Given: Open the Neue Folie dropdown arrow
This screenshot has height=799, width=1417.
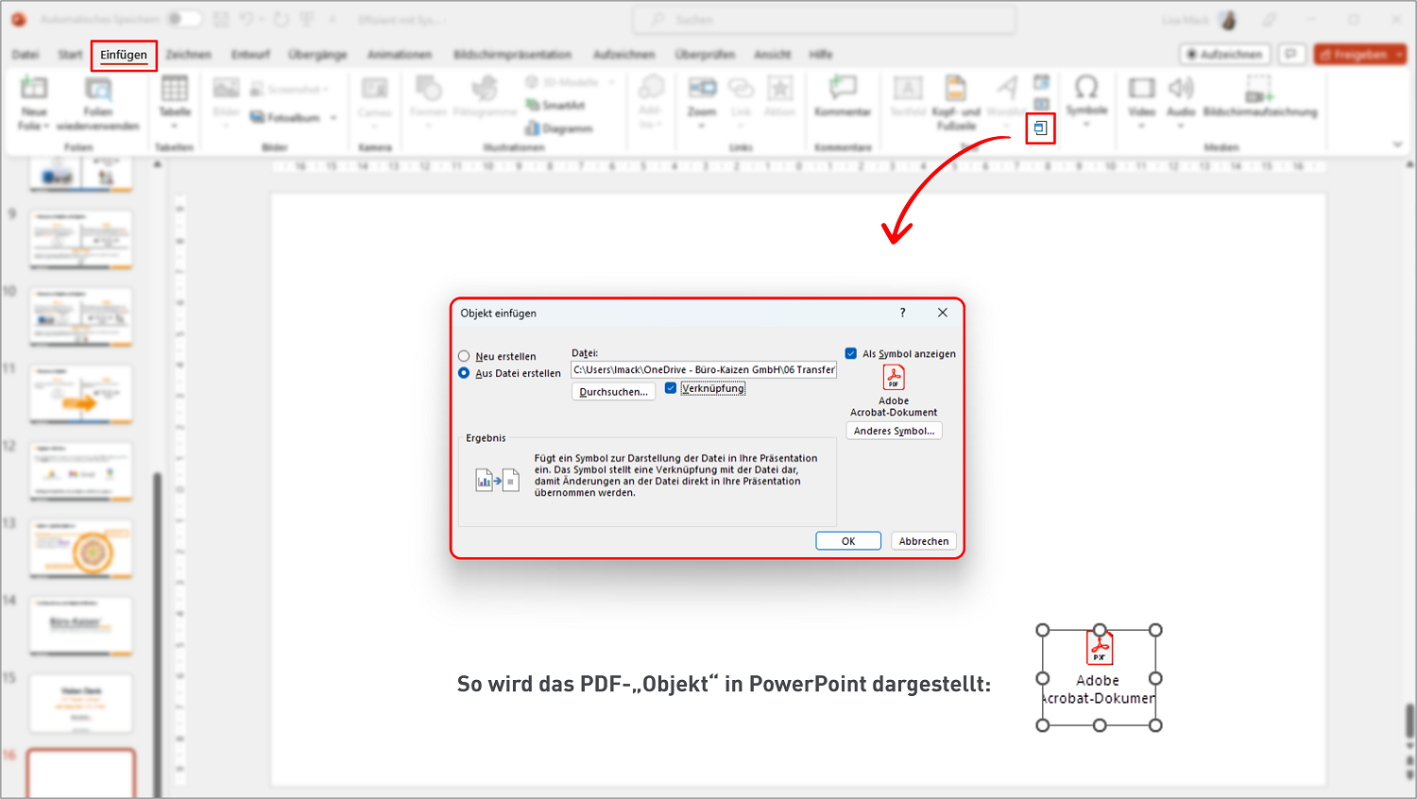Looking at the screenshot, I should pyautogui.click(x=46, y=126).
